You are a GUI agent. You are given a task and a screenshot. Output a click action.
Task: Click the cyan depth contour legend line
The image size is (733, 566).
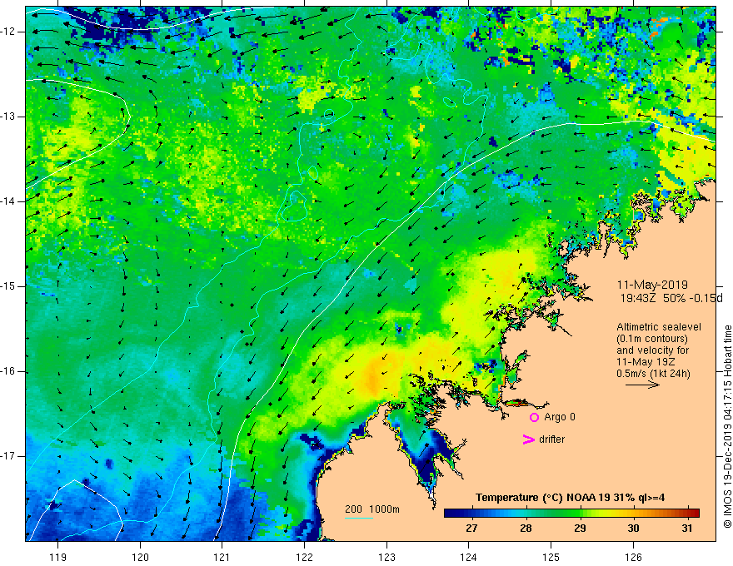coord(359,518)
